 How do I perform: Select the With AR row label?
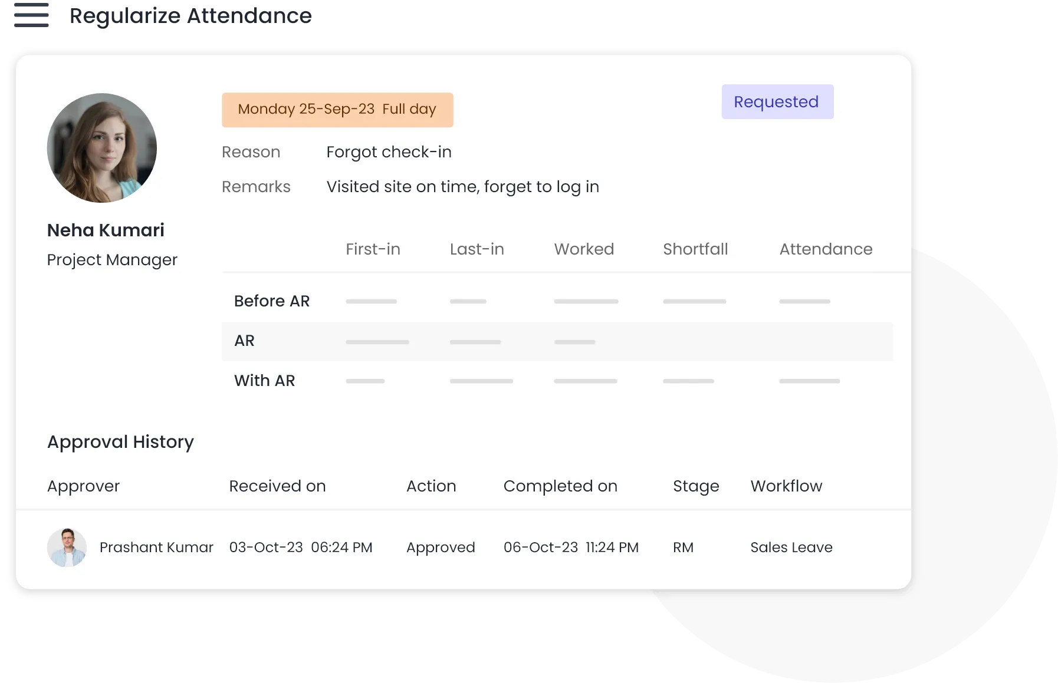click(x=264, y=381)
